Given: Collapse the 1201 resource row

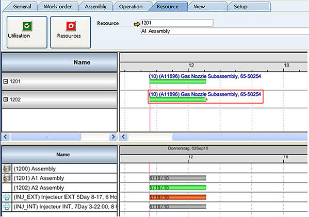Looking at the screenshot, I should 6,81.
